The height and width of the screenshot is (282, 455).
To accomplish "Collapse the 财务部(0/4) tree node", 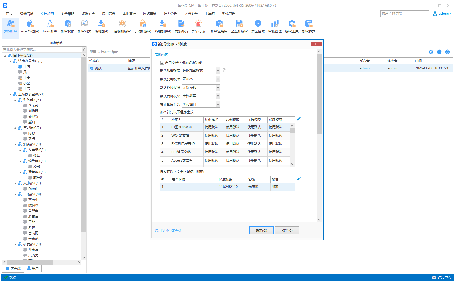I will (x=15, y=100).
